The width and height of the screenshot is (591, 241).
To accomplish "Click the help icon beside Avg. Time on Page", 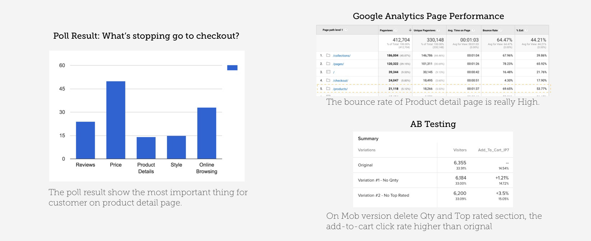I will tap(474, 30).
